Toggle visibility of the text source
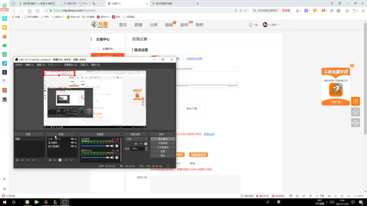 point(72,139)
